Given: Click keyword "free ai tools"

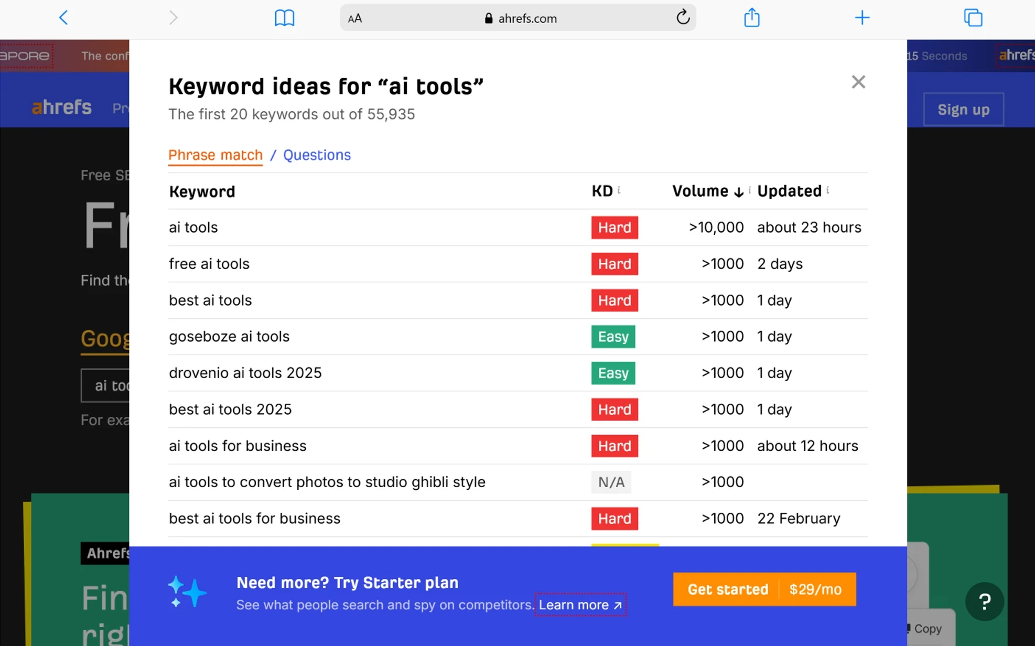Looking at the screenshot, I should click(209, 264).
